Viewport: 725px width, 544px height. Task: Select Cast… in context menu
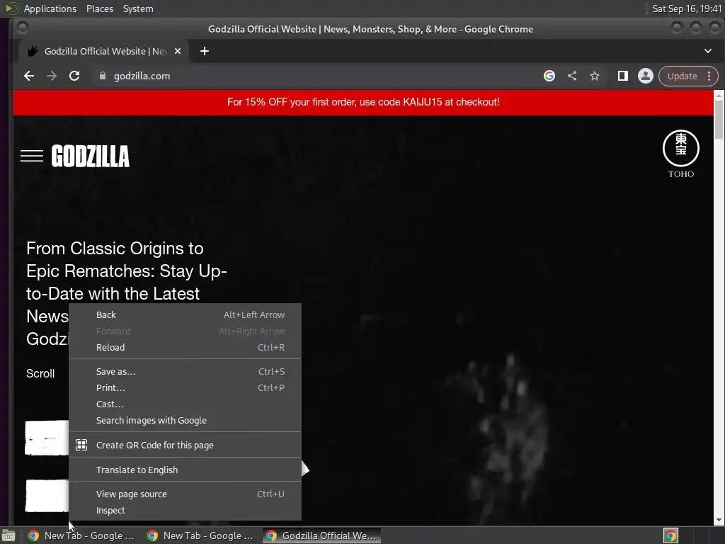[x=185, y=404]
